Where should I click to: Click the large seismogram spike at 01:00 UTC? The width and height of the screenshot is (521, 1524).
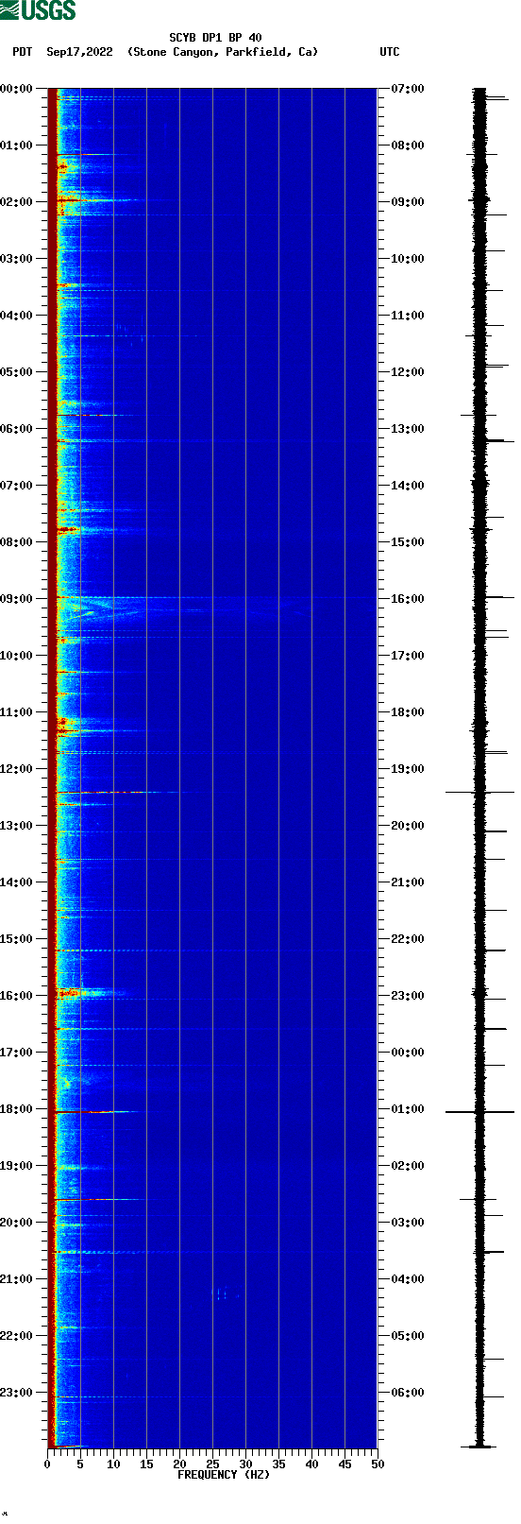[479, 1112]
